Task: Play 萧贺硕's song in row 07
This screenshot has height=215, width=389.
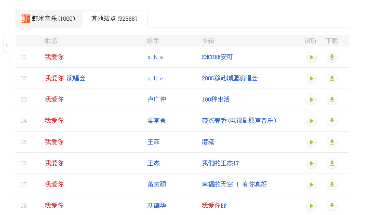Action: [311, 185]
